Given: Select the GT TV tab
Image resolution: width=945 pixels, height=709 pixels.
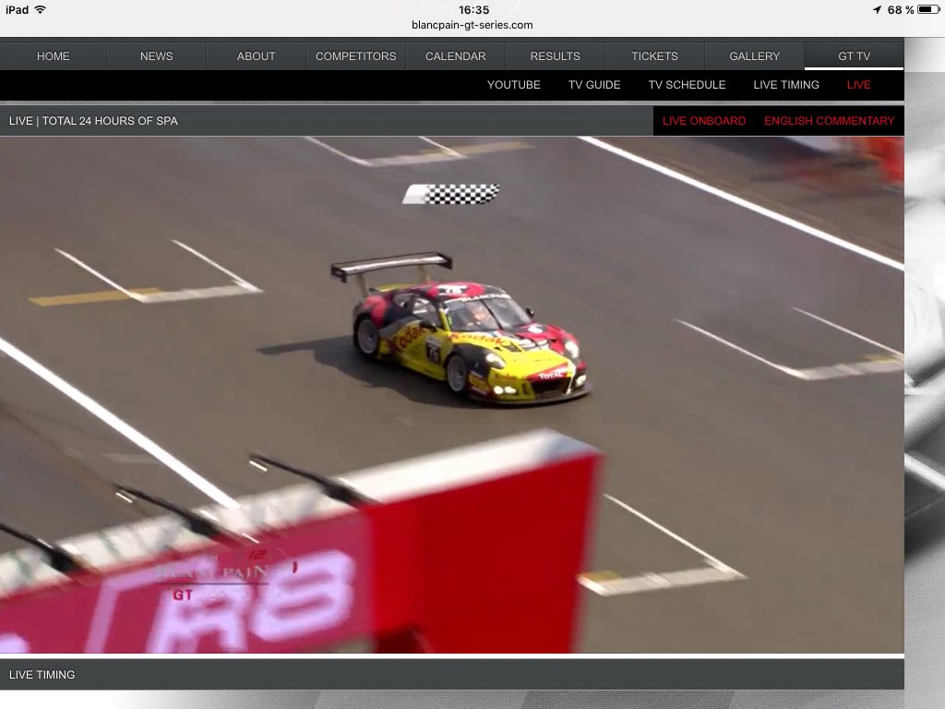Looking at the screenshot, I should coord(854,56).
